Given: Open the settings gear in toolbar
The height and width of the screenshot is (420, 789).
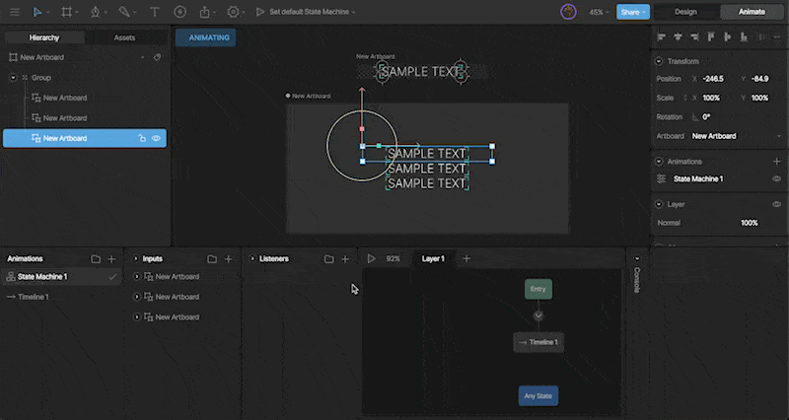Looking at the screenshot, I should [233, 12].
